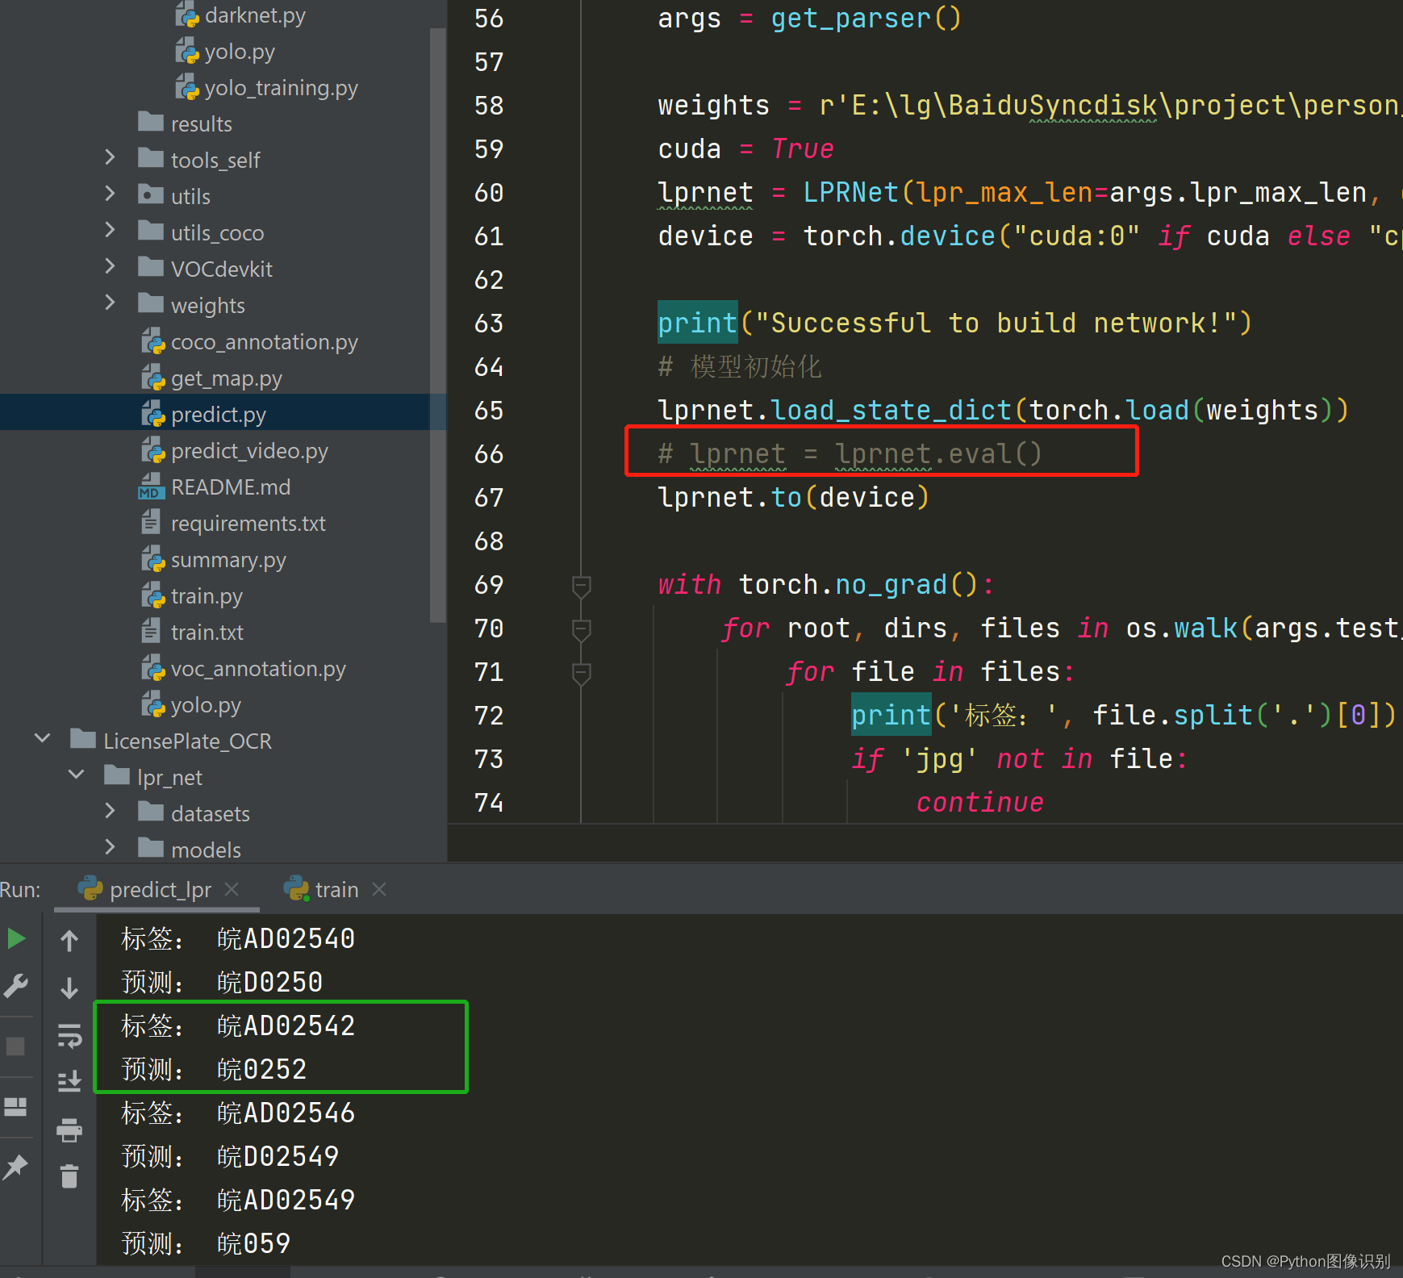Toggle soft-wrap in console output
The width and height of the screenshot is (1403, 1278).
[69, 1035]
